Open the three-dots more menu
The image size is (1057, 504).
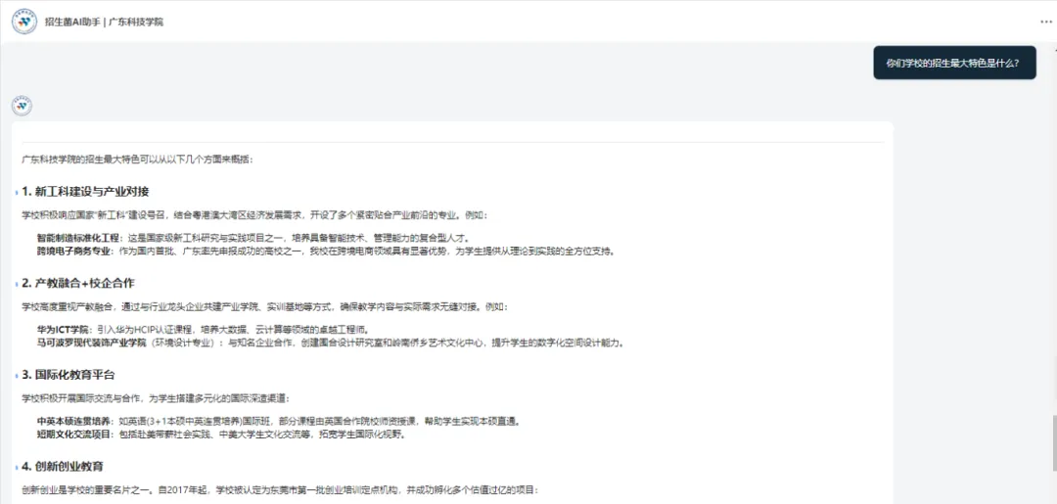(x=1045, y=22)
